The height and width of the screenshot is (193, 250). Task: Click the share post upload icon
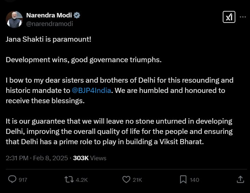[240, 179]
